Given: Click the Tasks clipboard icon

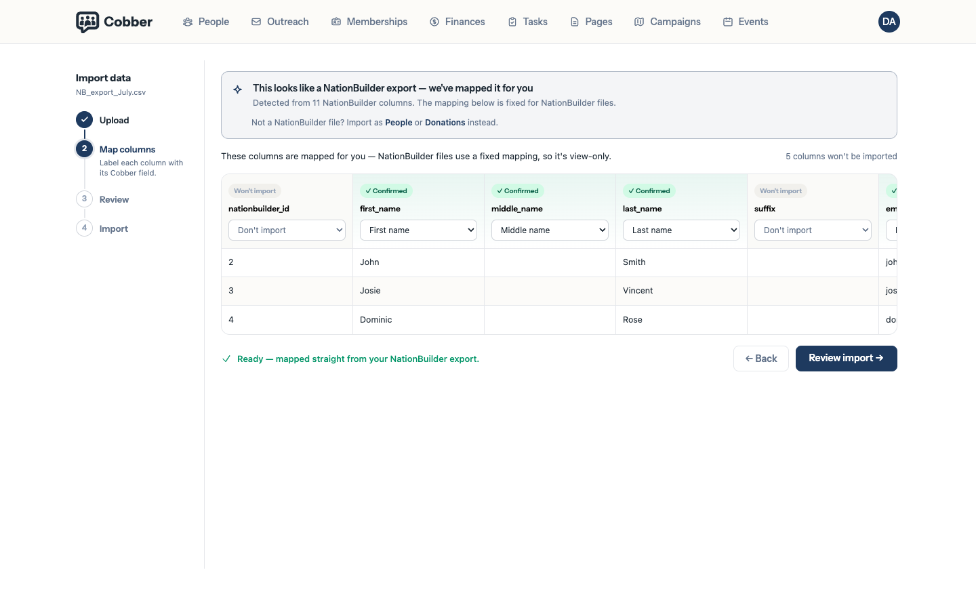Looking at the screenshot, I should (512, 22).
